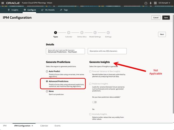Viewport: 174px width, 130px height.
Task: Check the Anomaly Insights checkbox
Action: pos(90,114)
